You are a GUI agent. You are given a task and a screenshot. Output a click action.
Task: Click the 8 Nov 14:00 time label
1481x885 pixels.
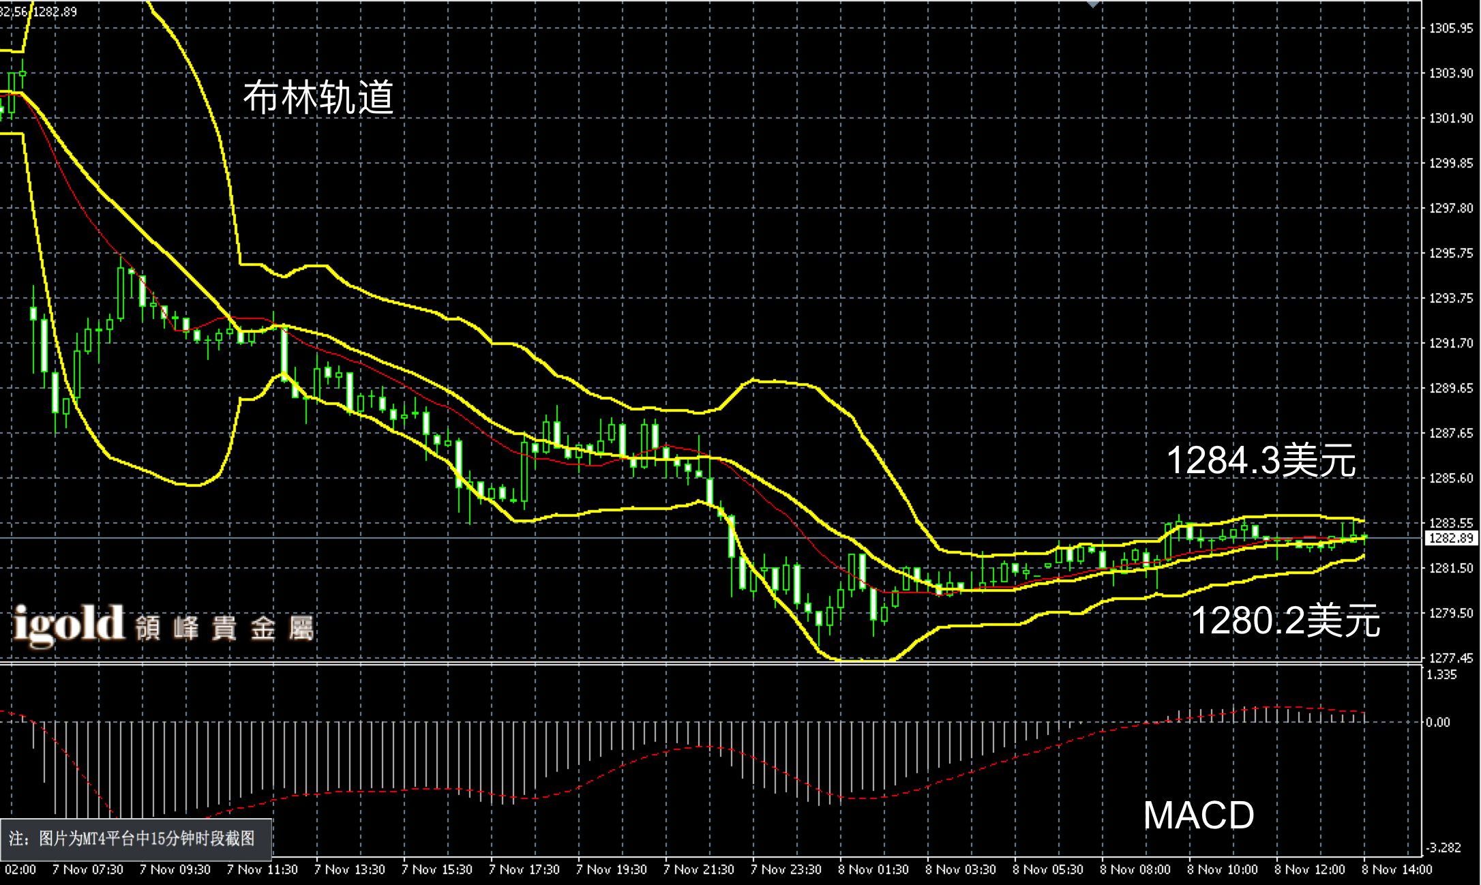1396,869
